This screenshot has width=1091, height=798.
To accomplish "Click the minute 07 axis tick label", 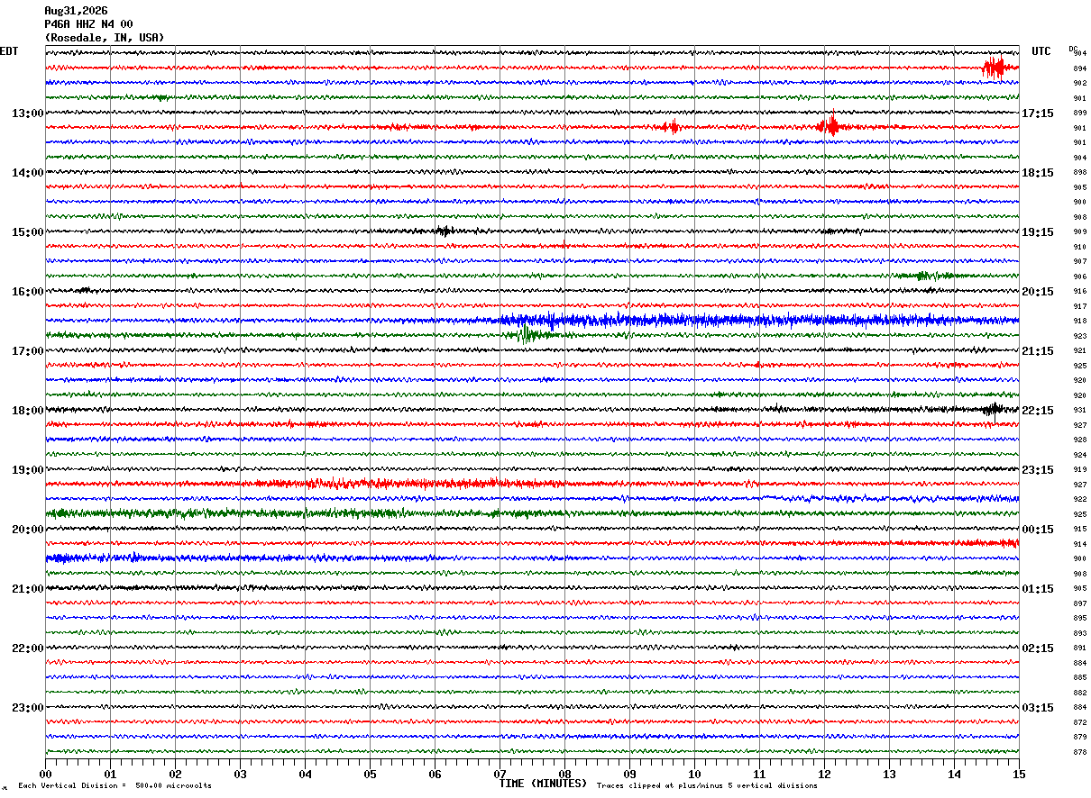I will pos(500,774).
